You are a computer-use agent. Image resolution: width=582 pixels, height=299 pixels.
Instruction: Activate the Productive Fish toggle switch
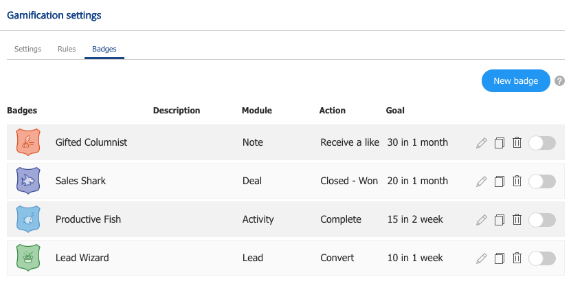point(542,220)
